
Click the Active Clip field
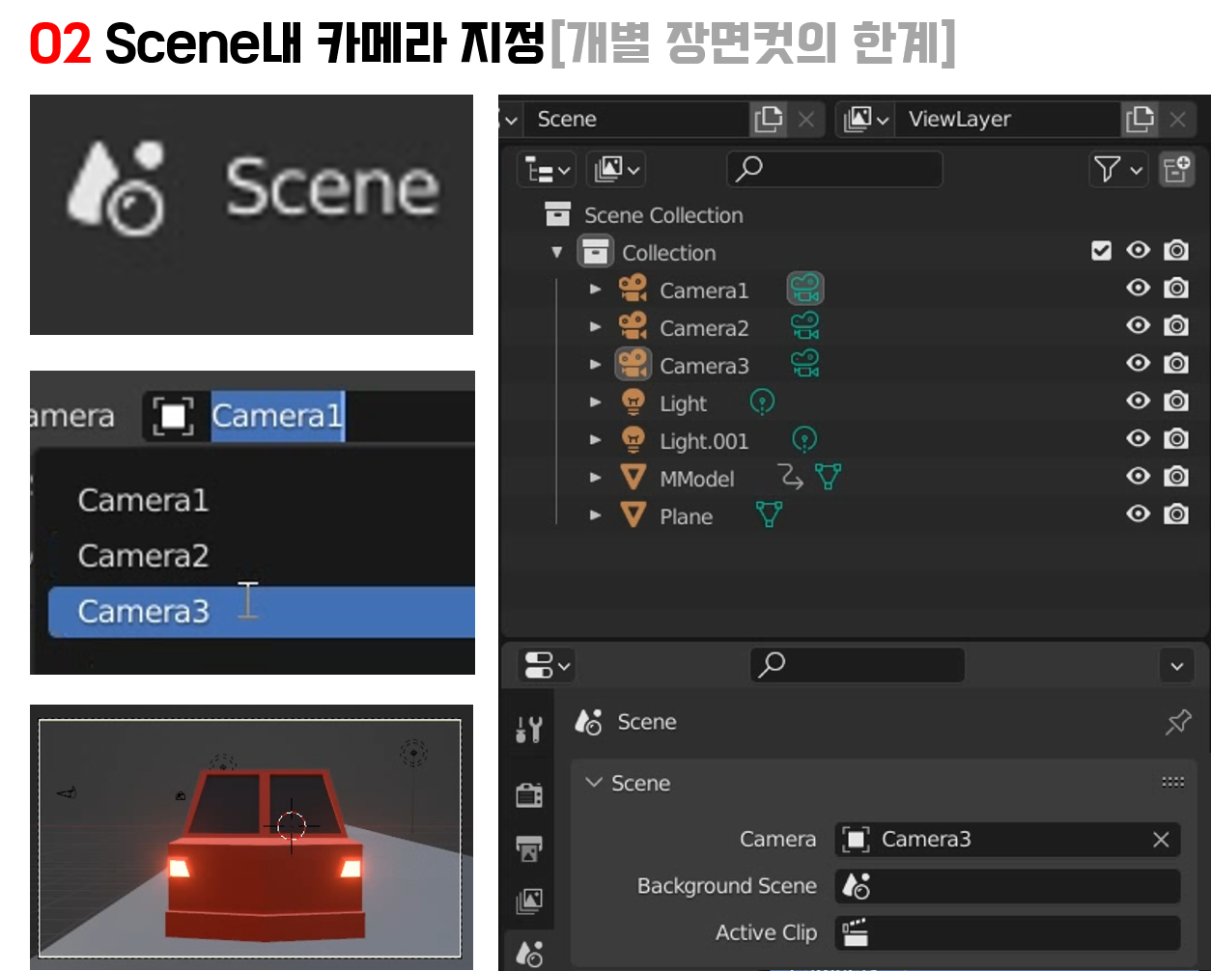pos(1008,932)
